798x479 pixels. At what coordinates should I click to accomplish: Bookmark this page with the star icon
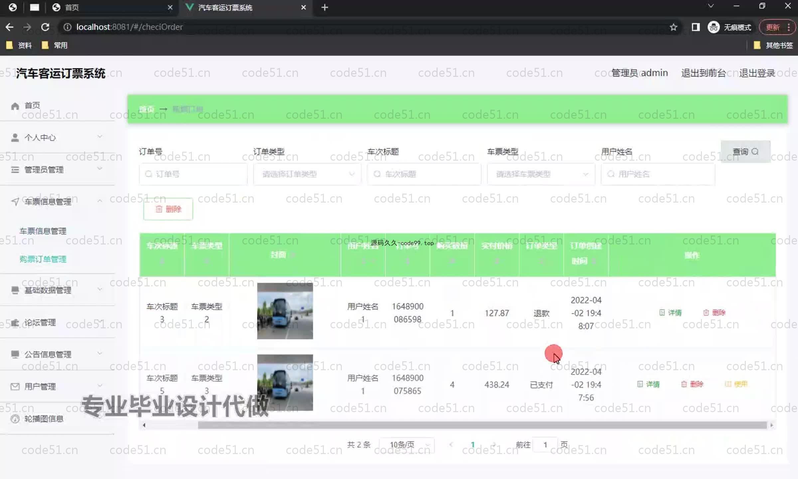(x=673, y=27)
